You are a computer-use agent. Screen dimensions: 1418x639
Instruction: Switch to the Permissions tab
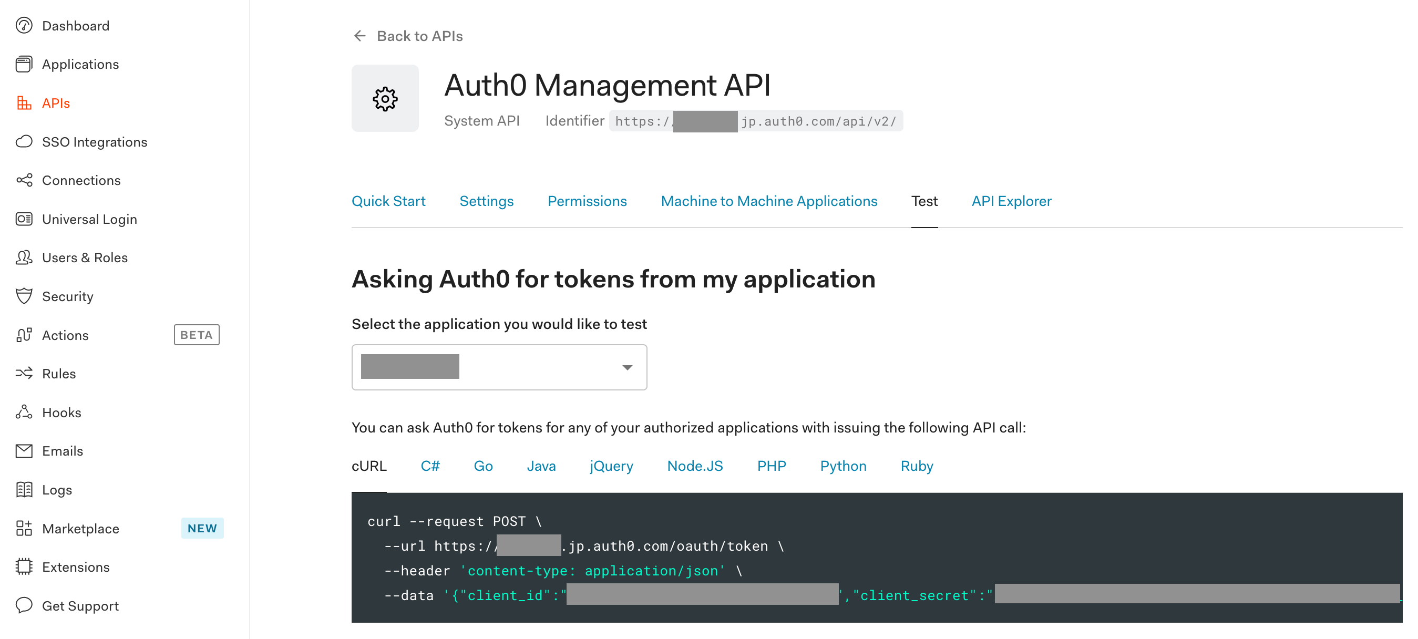tap(587, 201)
